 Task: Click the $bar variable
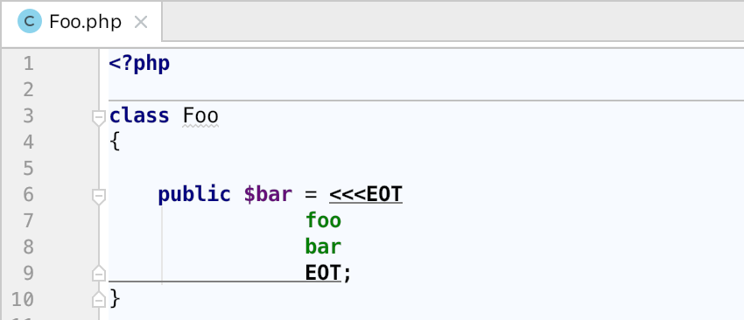(268, 194)
